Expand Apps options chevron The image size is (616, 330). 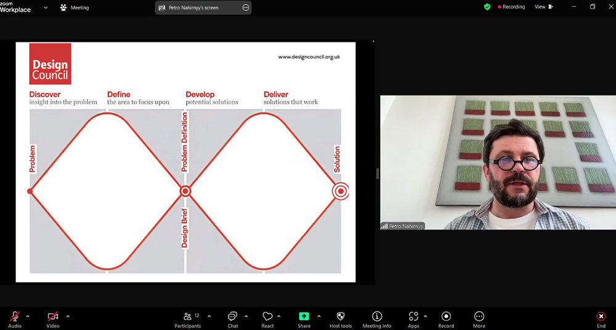(425, 316)
